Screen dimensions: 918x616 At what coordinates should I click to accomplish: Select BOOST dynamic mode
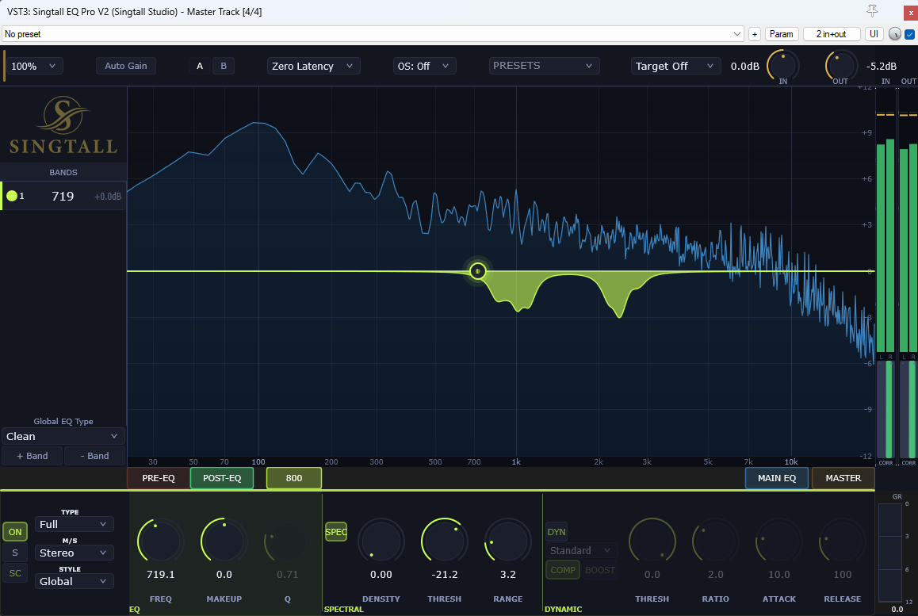(x=599, y=570)
